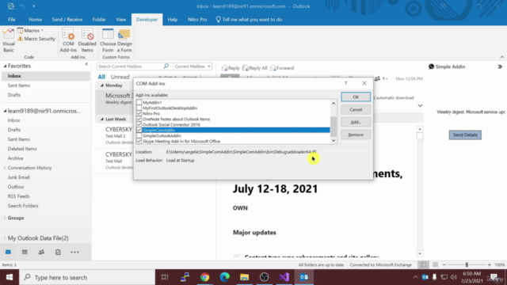
Task: Click the search magnifier in mailbox search
Action: (x=166, y=66)
